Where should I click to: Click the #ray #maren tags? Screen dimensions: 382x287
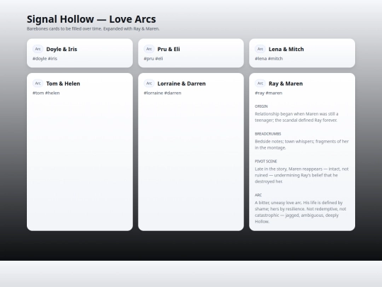pyautogui.click(x=269, y=93)
